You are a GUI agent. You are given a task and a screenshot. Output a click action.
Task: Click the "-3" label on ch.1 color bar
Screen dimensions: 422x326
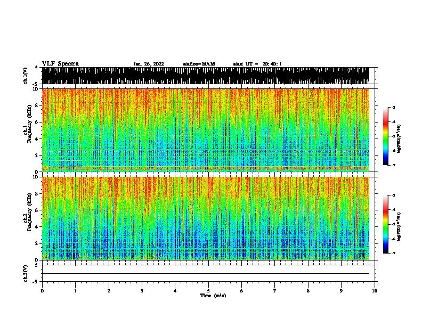(x=393, y=107)
